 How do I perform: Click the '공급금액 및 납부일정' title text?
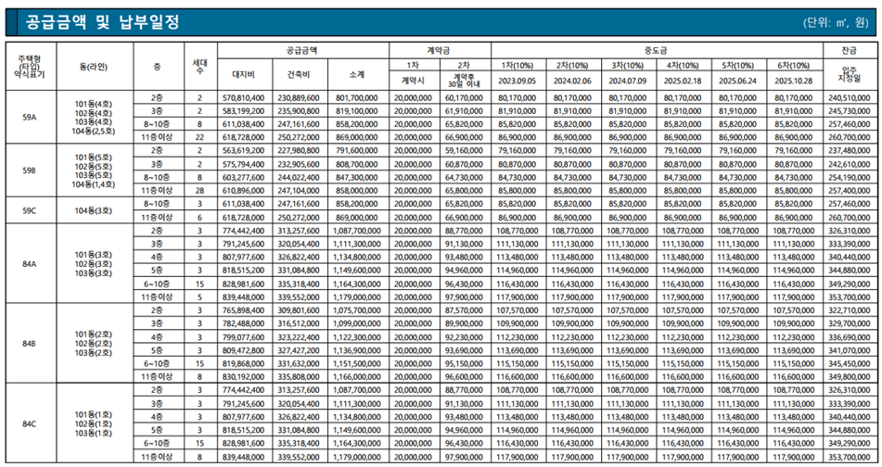pos(102,22)
